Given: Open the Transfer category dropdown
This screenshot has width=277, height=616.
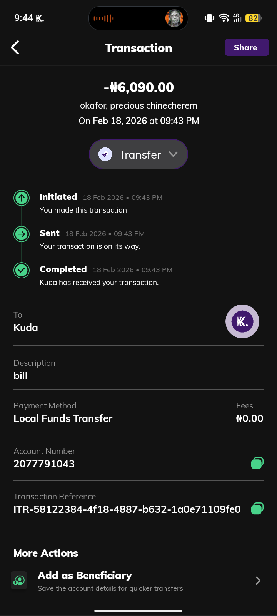Looking at the screenshot, I should tap(138, 154).
